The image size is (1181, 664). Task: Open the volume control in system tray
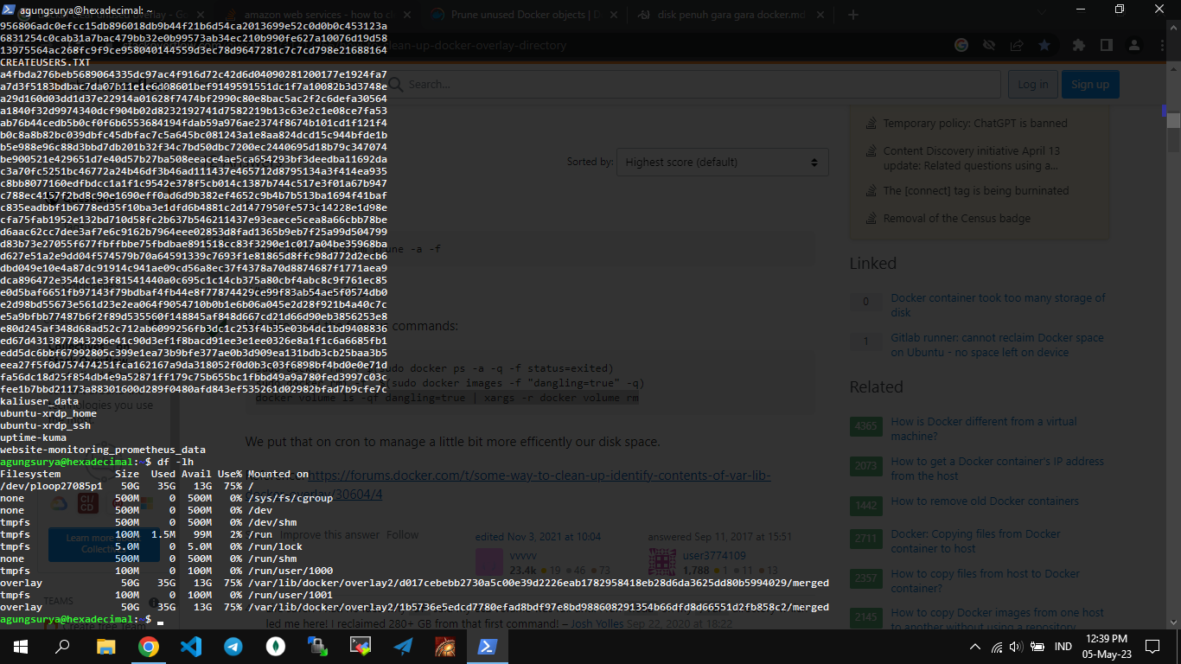tap(1016, 647)
